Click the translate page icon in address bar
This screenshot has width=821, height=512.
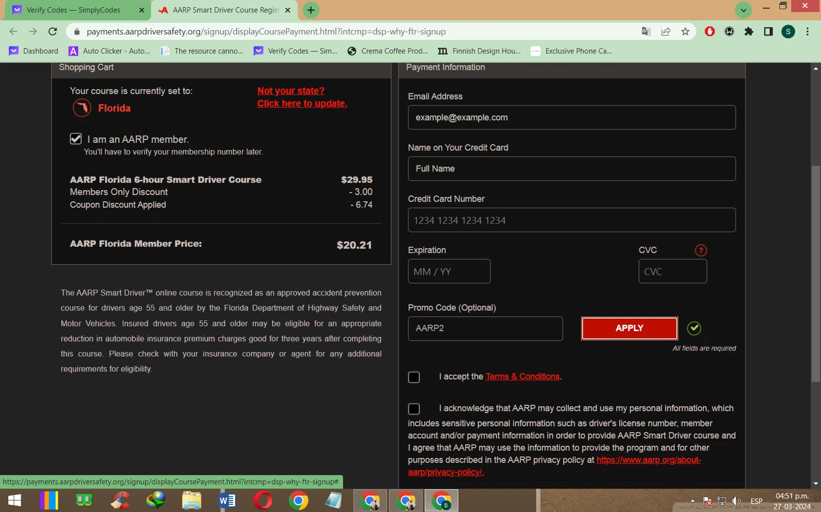tap(646, 32)
